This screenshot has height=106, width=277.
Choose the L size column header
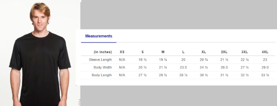183,52
